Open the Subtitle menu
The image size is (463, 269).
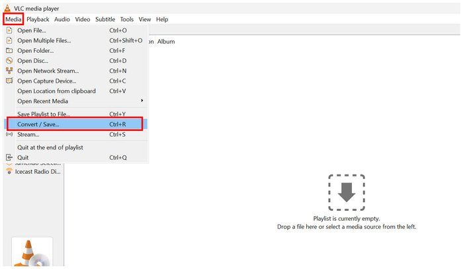105,19
